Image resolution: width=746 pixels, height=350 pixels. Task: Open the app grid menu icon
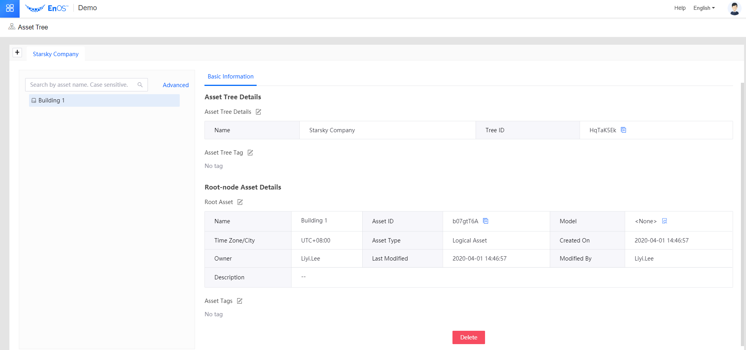point(10,8)
